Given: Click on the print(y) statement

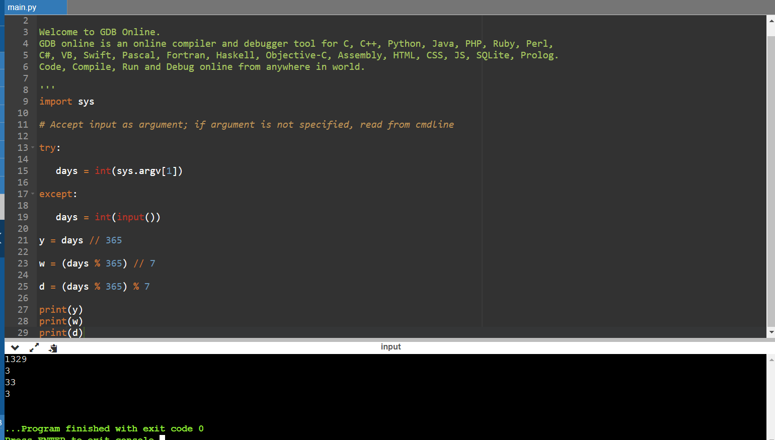Looking at the screenshot, I should tap(61, 310).
